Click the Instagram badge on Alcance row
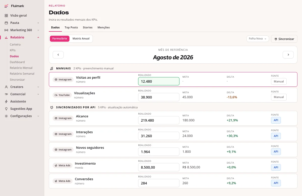Screen dimensions: 302x196 pos(63,118)
